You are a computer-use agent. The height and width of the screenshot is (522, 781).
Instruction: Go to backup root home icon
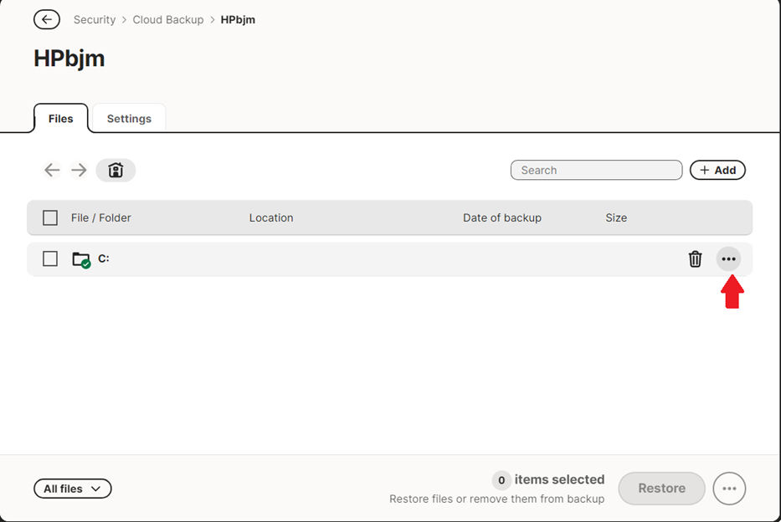116,171
